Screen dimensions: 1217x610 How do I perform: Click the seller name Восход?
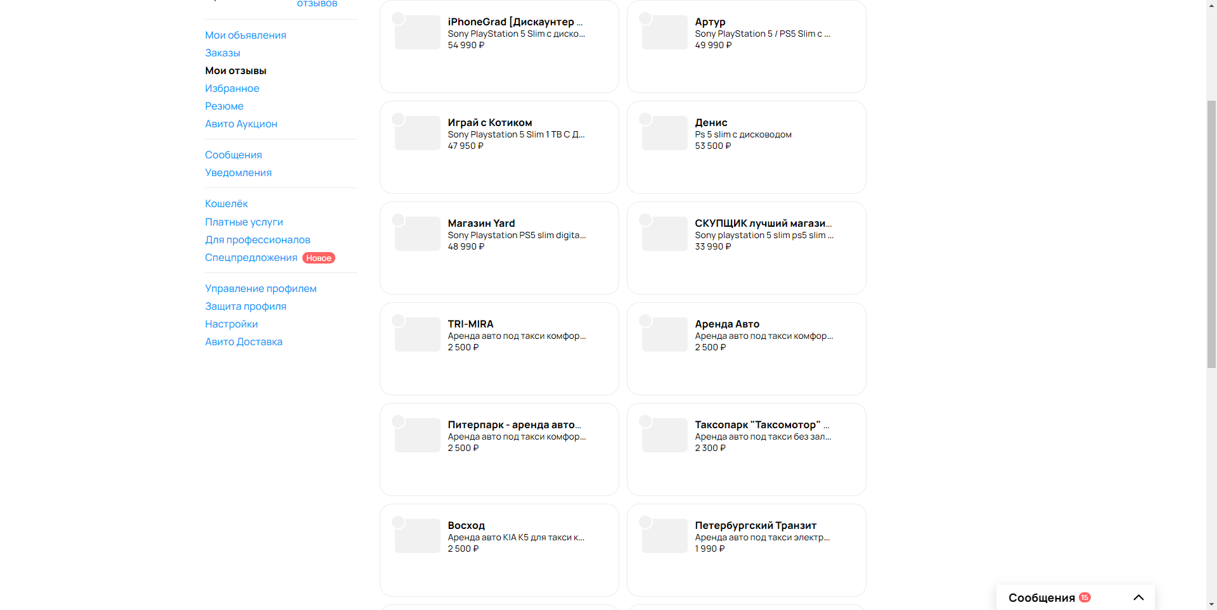pos(466,526)
